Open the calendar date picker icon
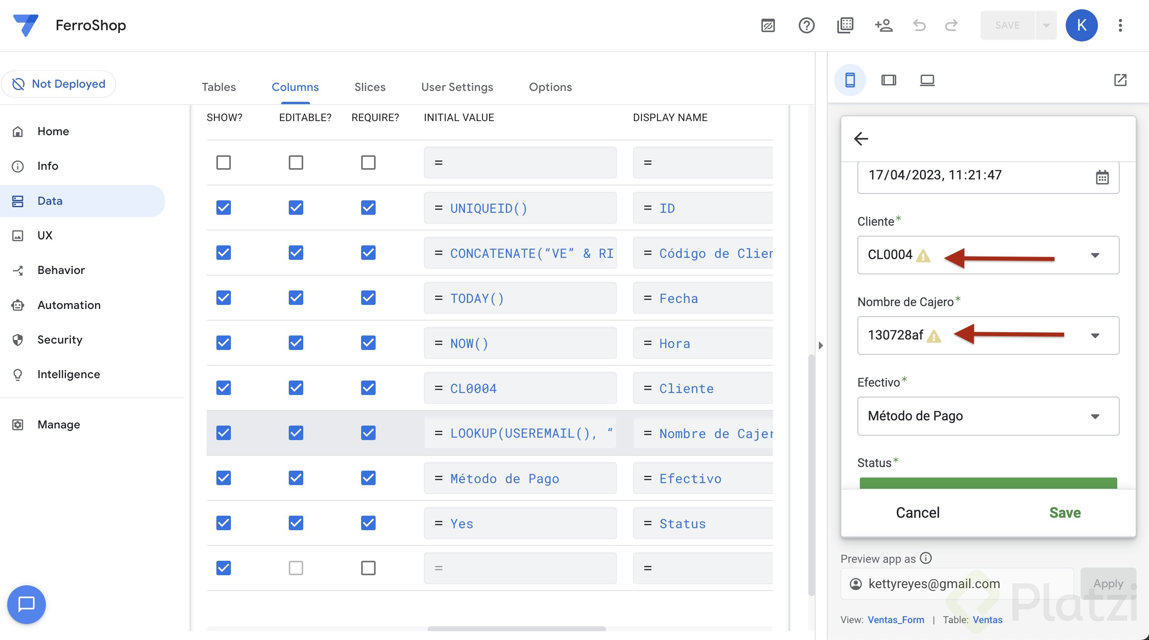 click(1102, 177)
